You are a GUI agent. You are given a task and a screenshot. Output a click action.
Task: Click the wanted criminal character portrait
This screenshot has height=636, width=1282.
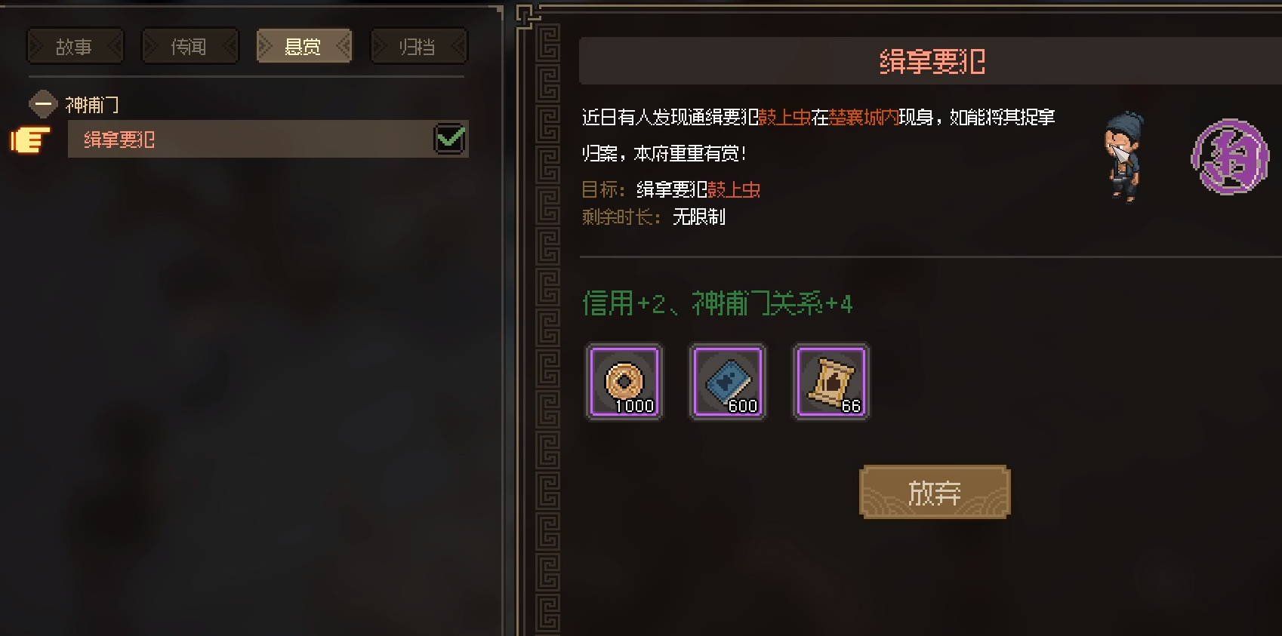pyautogui.click(x=1124, y=156)
